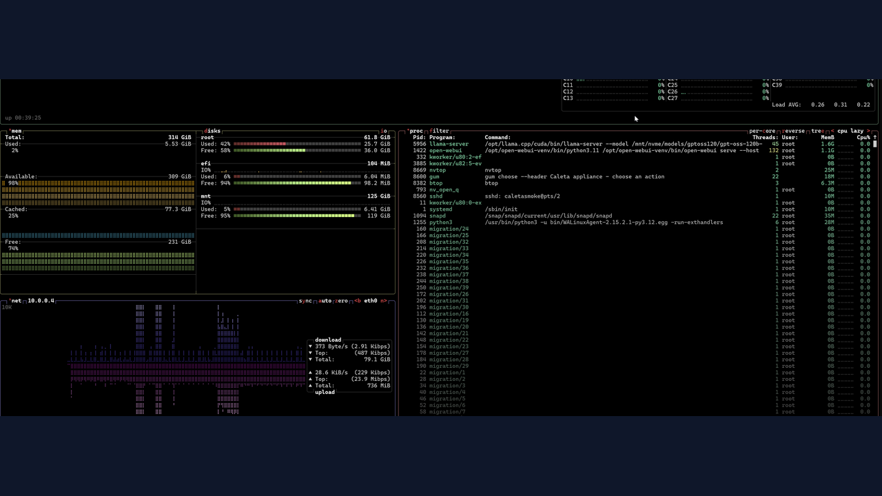Viewport: 882px width, 496px height.
Task: Click the Pid: column header
Action: (x=420, y=137)
